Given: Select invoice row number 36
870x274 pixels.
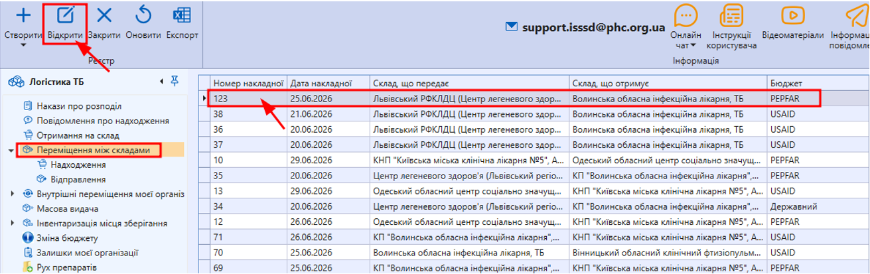Looking at the screenshot, I should [x=535, y=129].
